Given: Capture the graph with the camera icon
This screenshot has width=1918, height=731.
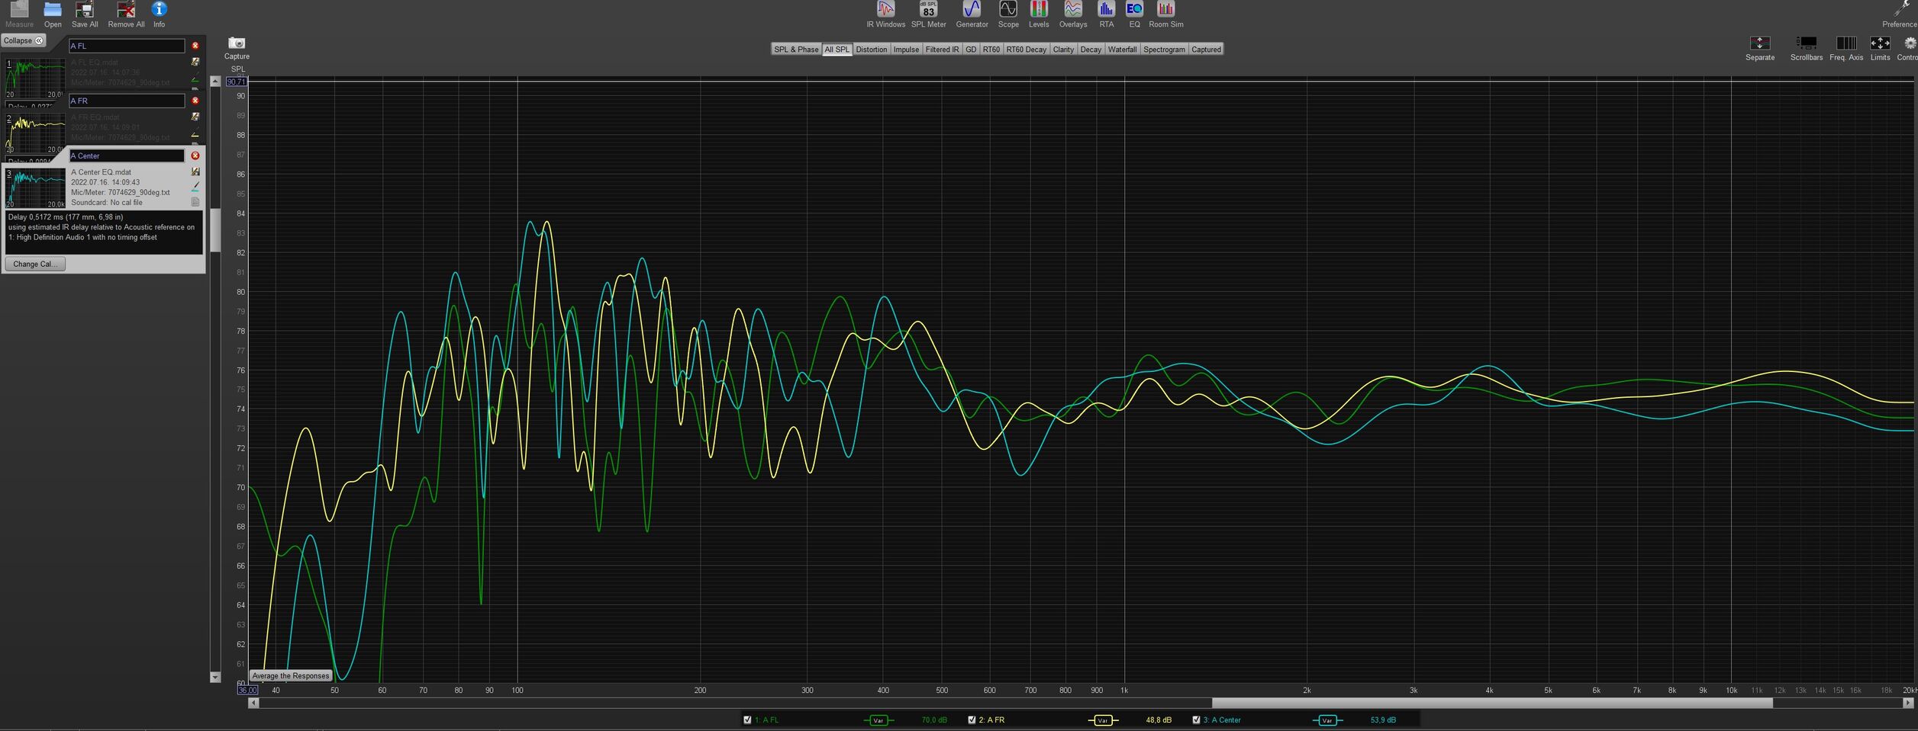Looking at the screenshot, I should [x=237, y=43].
